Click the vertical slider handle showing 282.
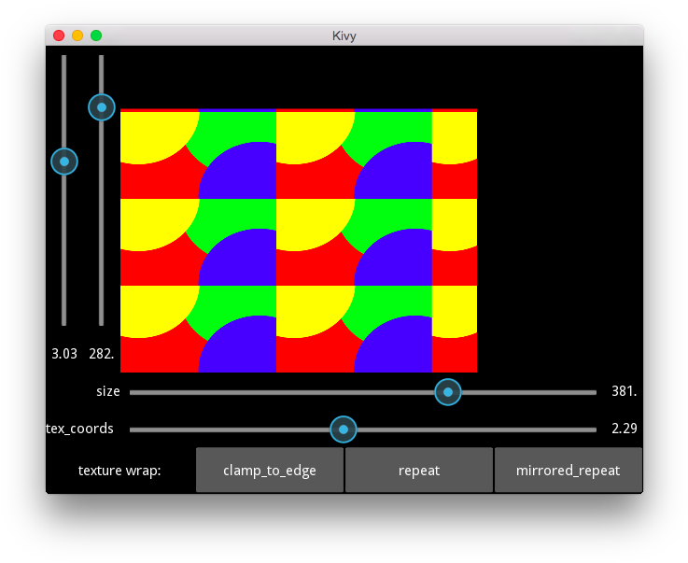Screen dimensions: 688x563 [102, 107]
